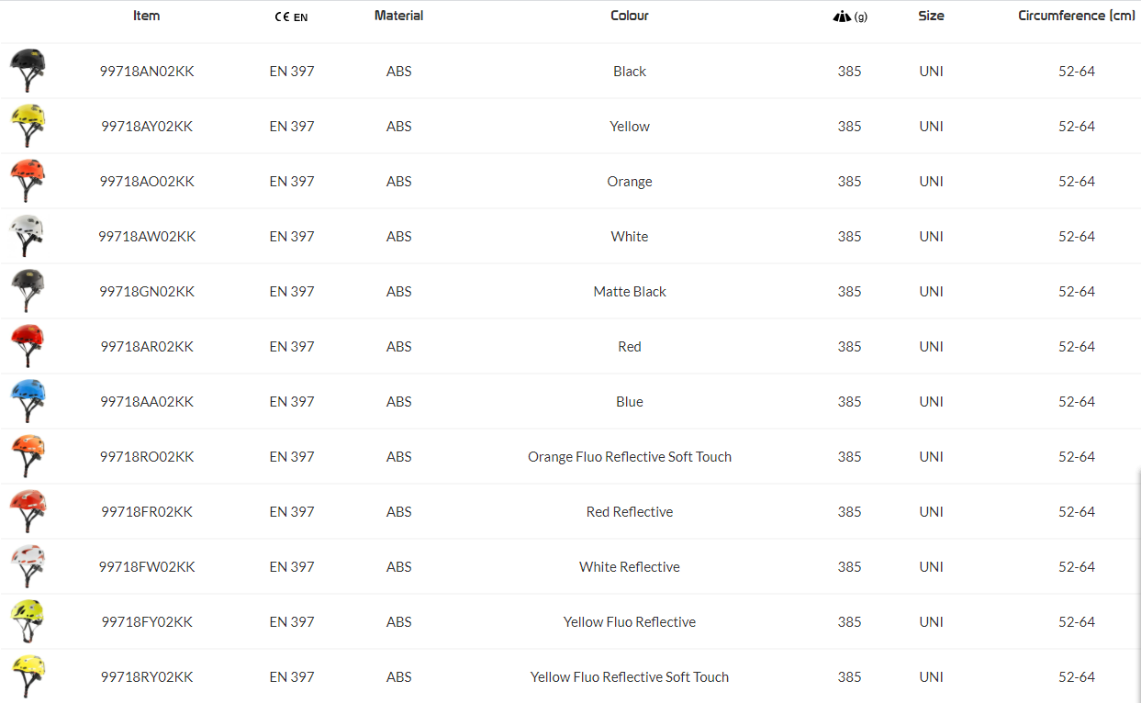The height and width of the screenshot is (703, 1141).
Task: Click the Red Reflective colour label
Action: click(630, 512)
